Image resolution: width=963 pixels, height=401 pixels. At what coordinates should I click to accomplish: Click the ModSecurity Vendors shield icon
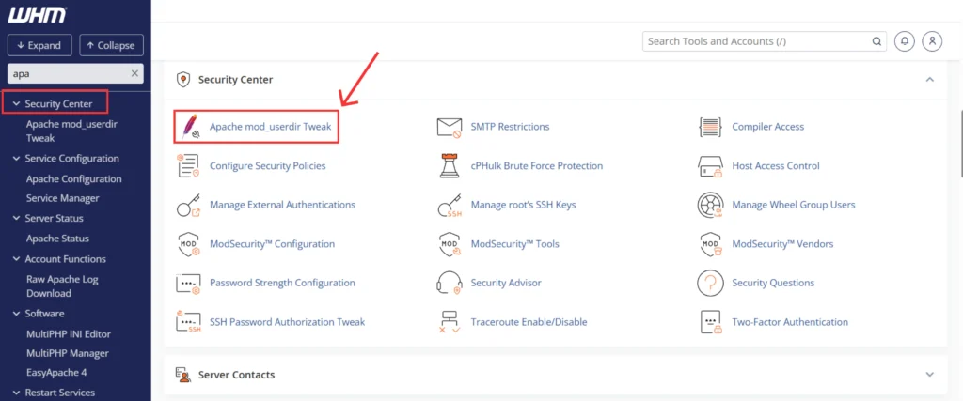[x=710, y=244]
